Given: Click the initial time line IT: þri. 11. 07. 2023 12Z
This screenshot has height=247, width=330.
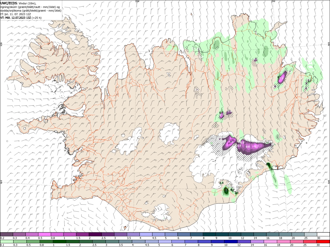Looking at the screenshot, I should 16,14.
